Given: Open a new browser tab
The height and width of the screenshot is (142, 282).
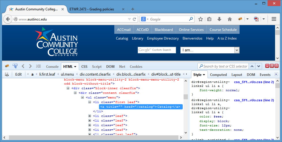Looking at the screenshot, I should [x=133, y=9].
